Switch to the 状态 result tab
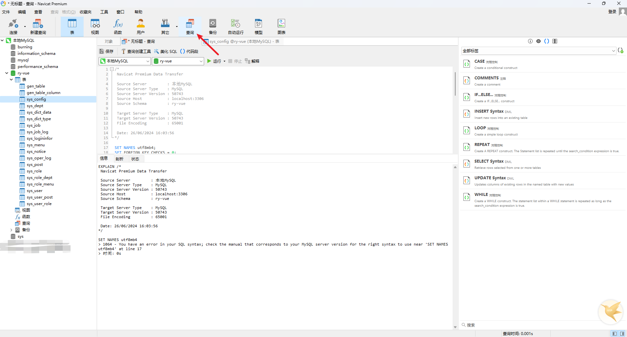Screen dimensions: 627x337 135,159
